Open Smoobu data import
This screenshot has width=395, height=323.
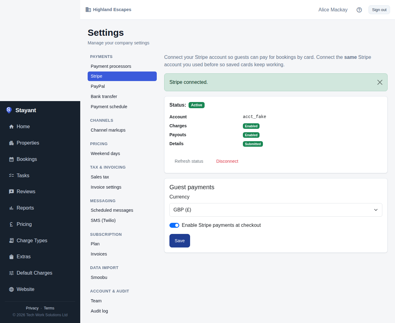point(122,277)
